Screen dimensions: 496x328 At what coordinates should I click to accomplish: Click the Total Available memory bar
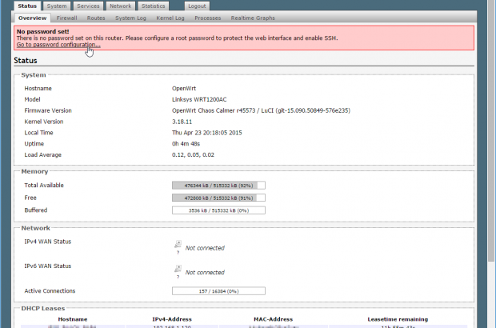218,185
